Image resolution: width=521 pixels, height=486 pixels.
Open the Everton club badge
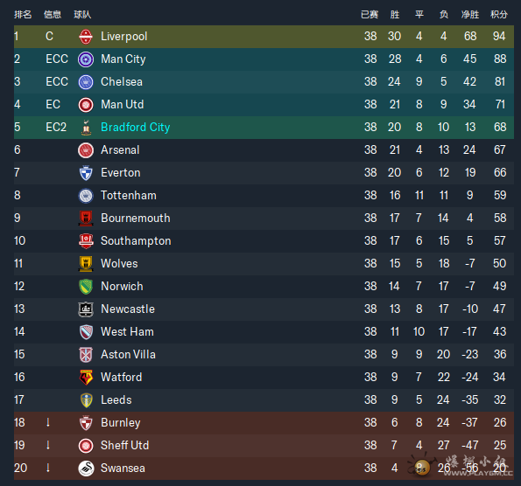86,173
